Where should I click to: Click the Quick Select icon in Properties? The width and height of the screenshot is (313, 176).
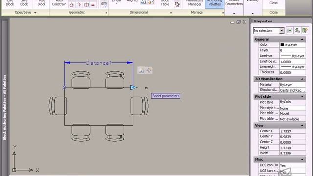pos(305,30)
